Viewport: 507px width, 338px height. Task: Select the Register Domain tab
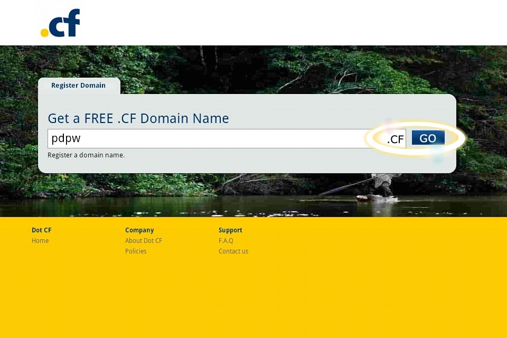pos(79,86)
